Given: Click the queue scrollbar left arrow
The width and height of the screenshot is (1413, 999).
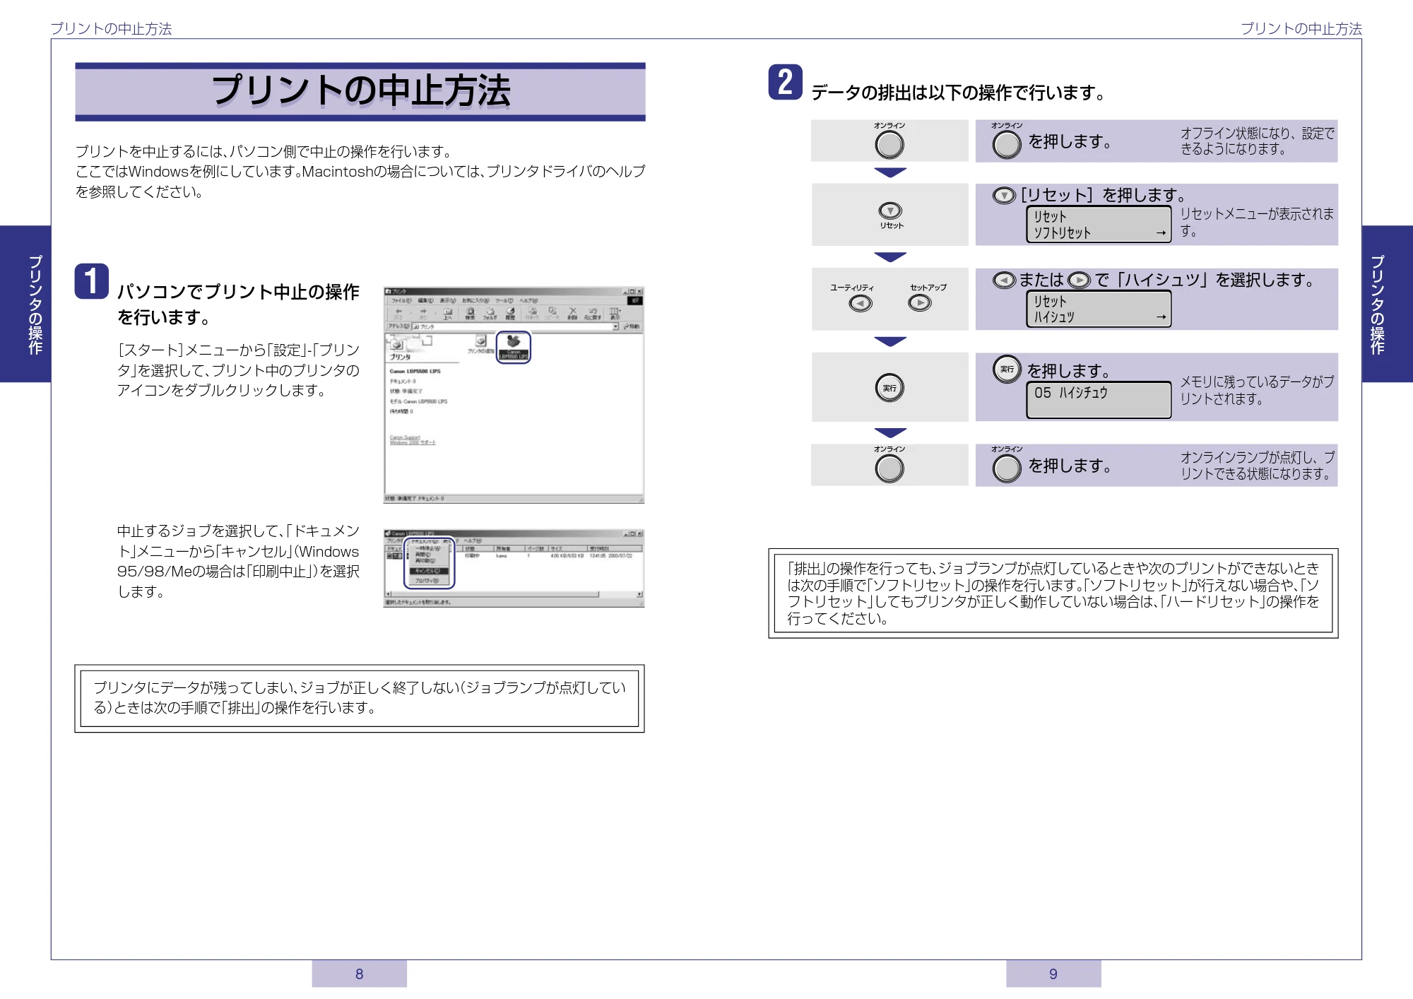Looking at the screenshot, I should click(389, 594).
